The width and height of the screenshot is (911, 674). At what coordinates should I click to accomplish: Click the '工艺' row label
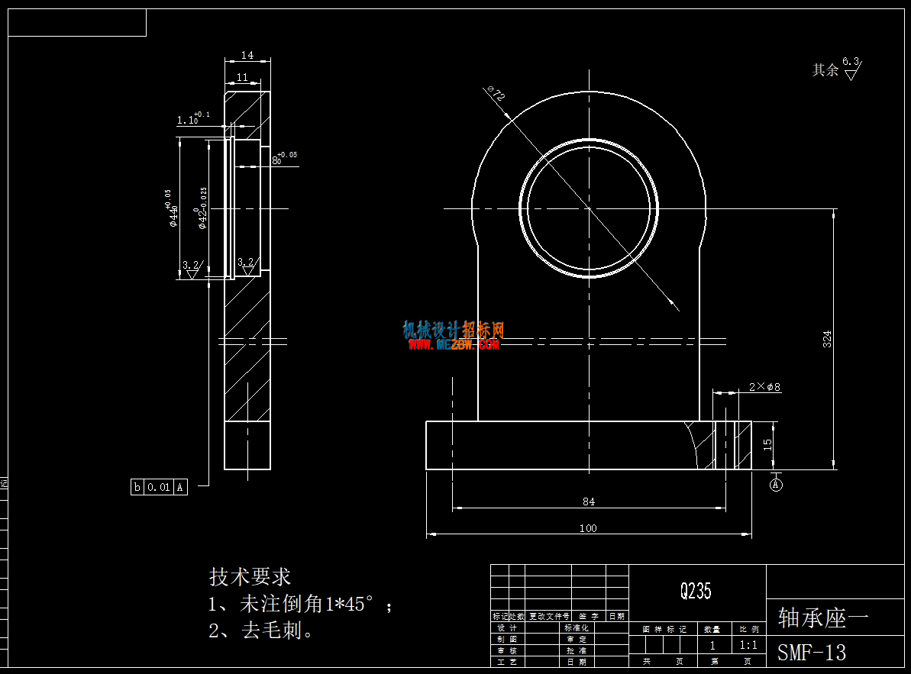[507, 662]
